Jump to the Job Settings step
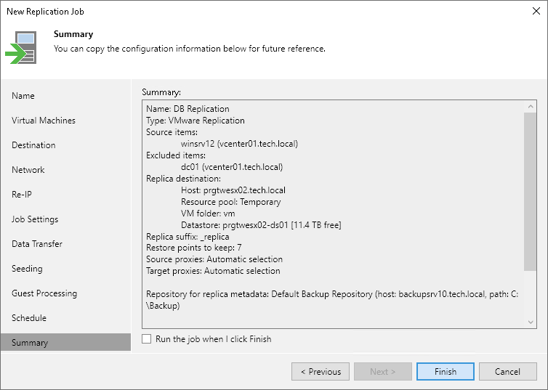 tap(35, 219)
